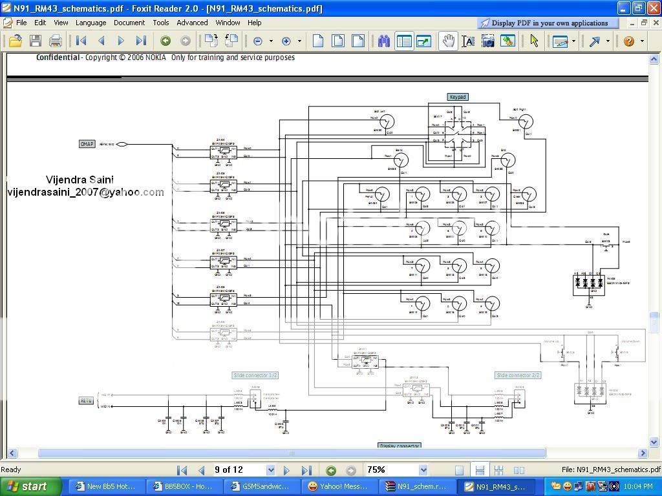This screenshot has width=662, height=496.
Task: Jump to last page from the top toolbar
Action: click(141, 41)
